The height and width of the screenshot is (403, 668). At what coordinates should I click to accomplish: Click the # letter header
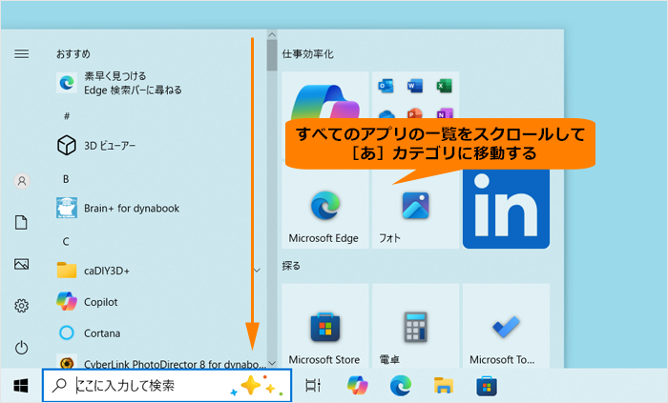point(67,116)
